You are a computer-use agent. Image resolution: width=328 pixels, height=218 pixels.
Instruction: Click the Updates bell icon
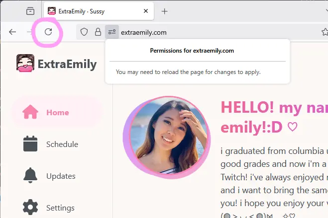click(x=30, y=175)
